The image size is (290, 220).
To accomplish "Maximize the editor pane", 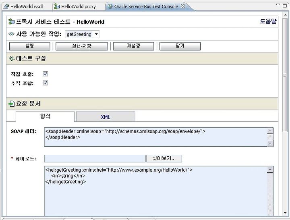I will click(285, 5).
